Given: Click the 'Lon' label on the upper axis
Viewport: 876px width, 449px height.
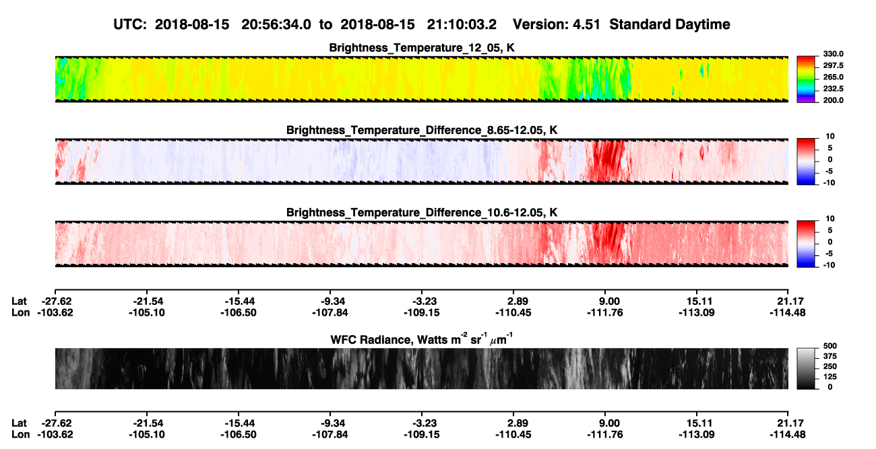Looking at the screenshot, I should (20, 312).
